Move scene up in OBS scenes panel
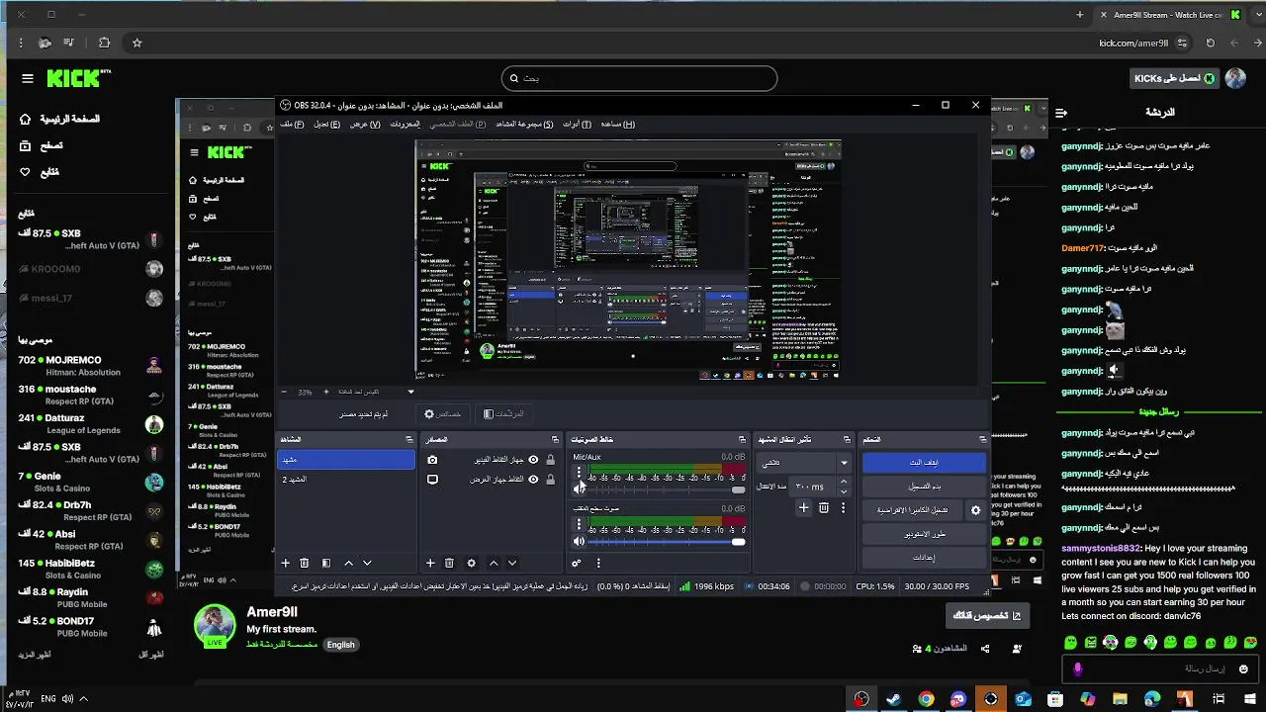This screenshot has height=712, width=1266. 348,563
